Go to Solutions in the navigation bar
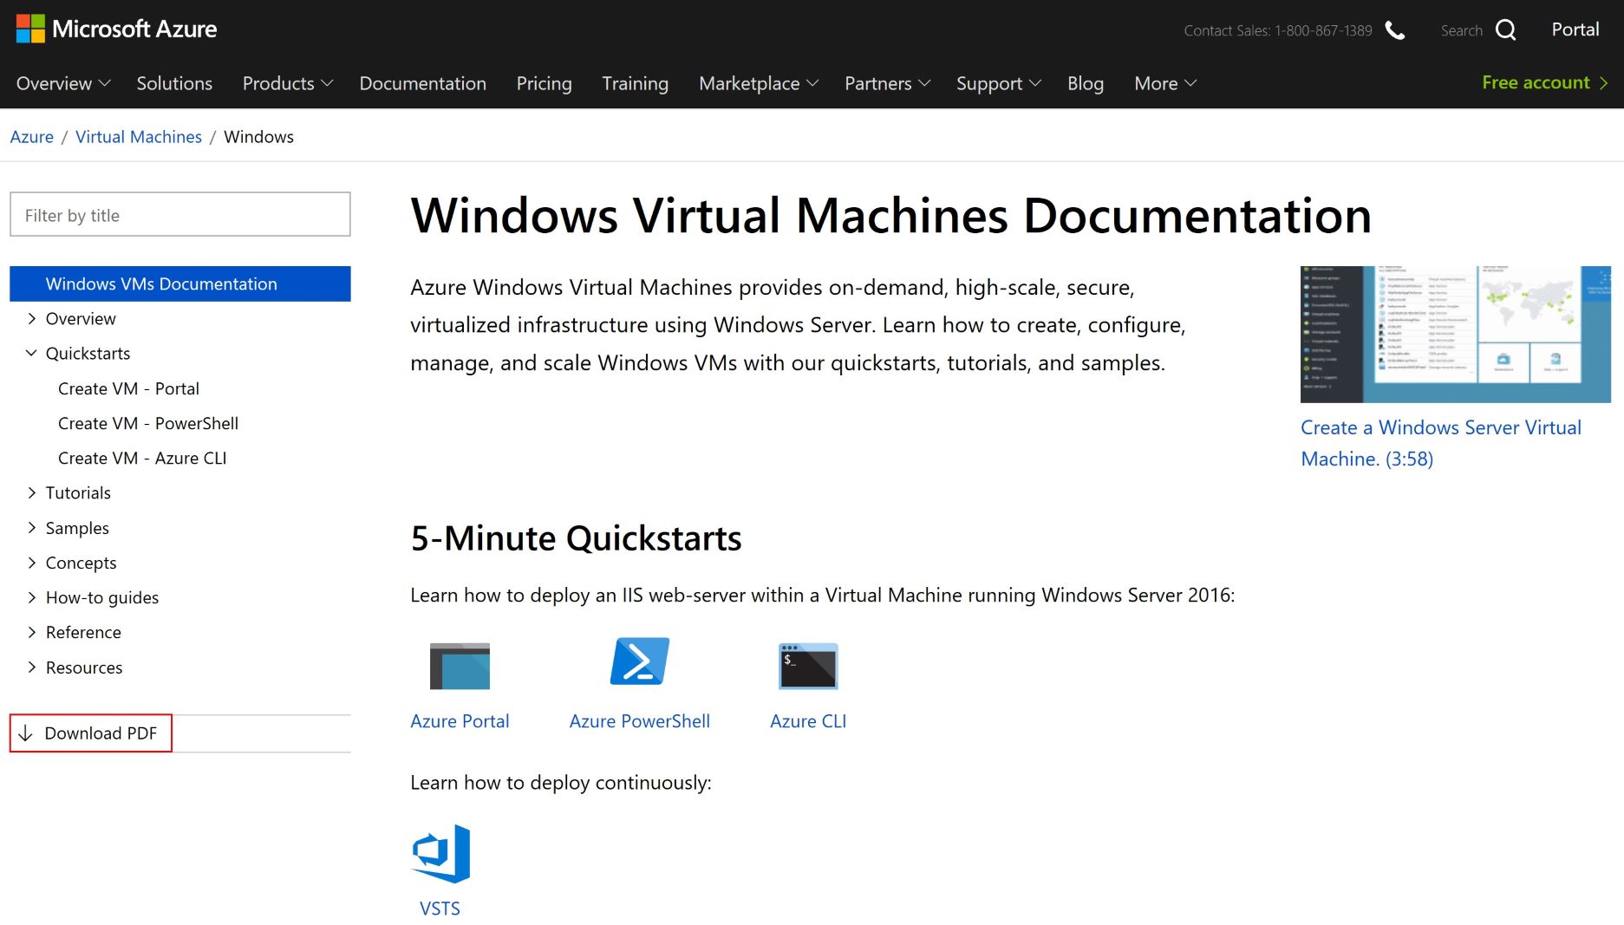1624x925 pixels. click(x=174, y=83)
